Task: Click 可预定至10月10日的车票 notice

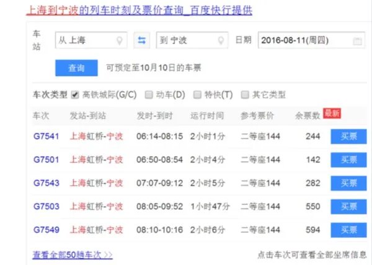Action: (x=154, y=68)
